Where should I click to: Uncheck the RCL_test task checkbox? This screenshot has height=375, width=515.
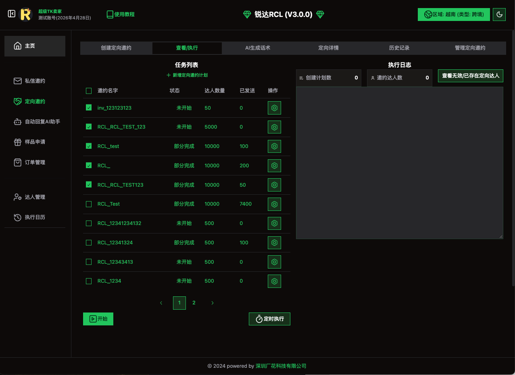tap(89, 146)
